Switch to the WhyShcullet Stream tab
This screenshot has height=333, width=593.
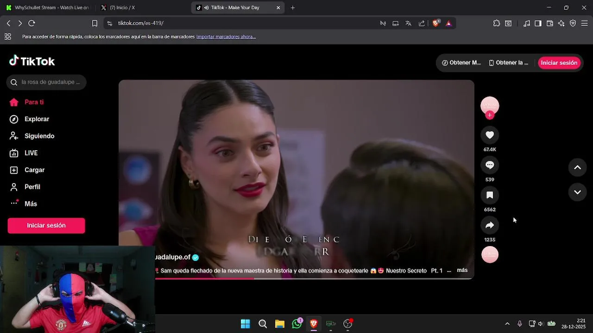pyautogui.click(x=48, y=7)
